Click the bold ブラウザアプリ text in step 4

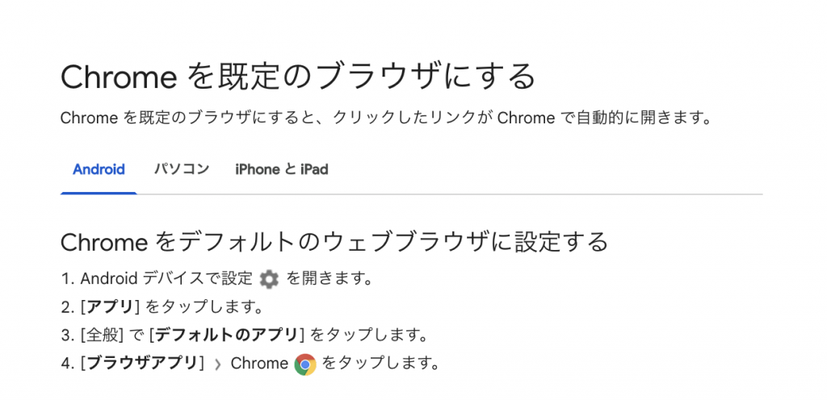[x=143, y=363]
